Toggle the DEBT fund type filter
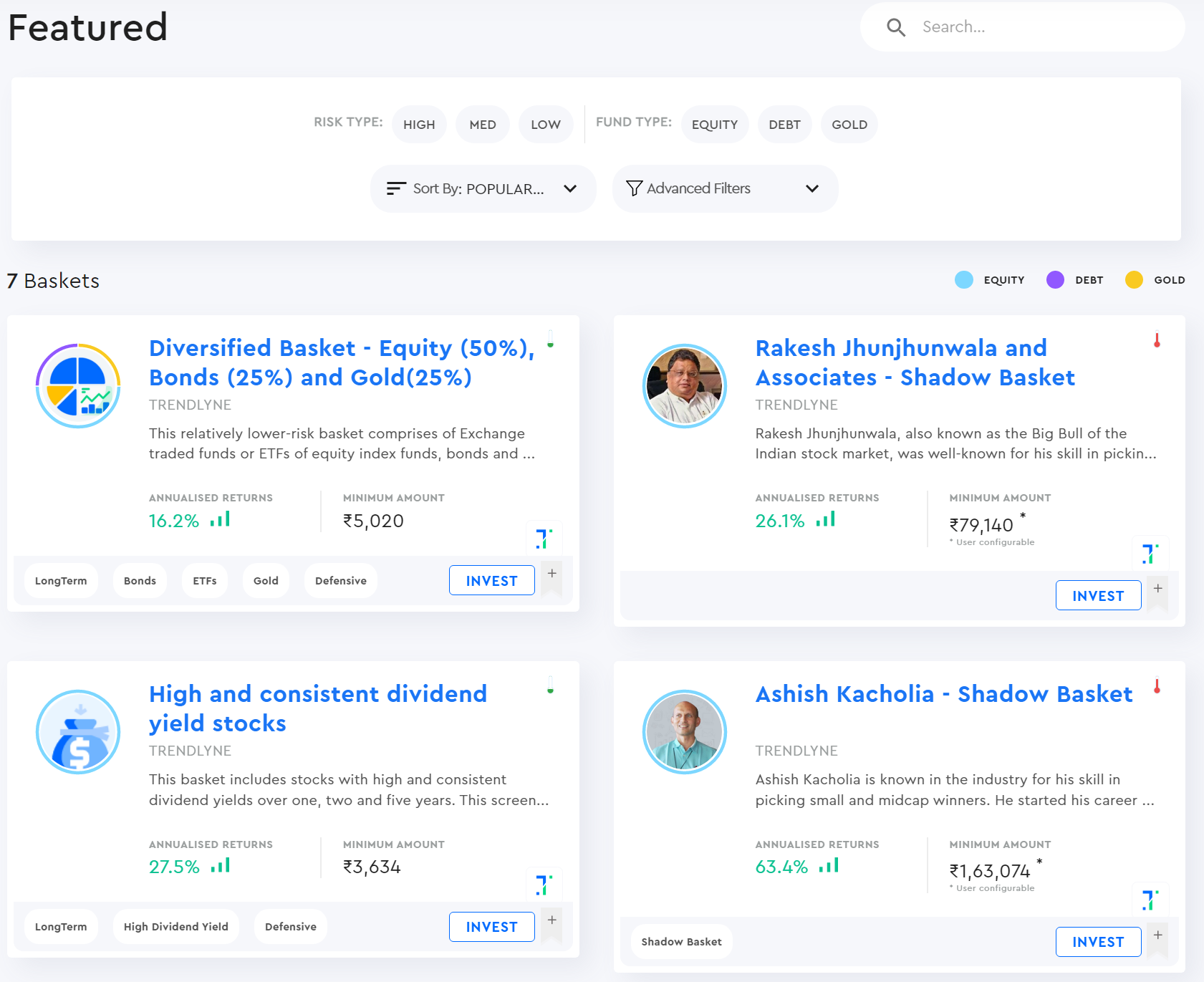Image resolution: width=1204 pixels, height=982 pixels. click(785, 125)
